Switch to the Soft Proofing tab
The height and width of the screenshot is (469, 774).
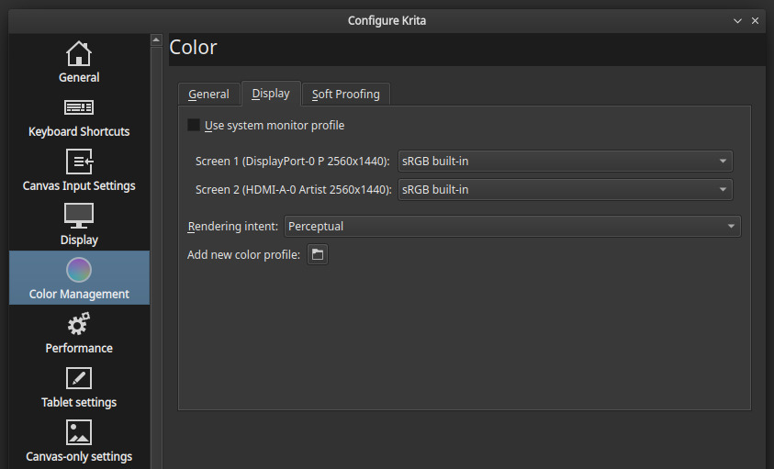point(346,94)
